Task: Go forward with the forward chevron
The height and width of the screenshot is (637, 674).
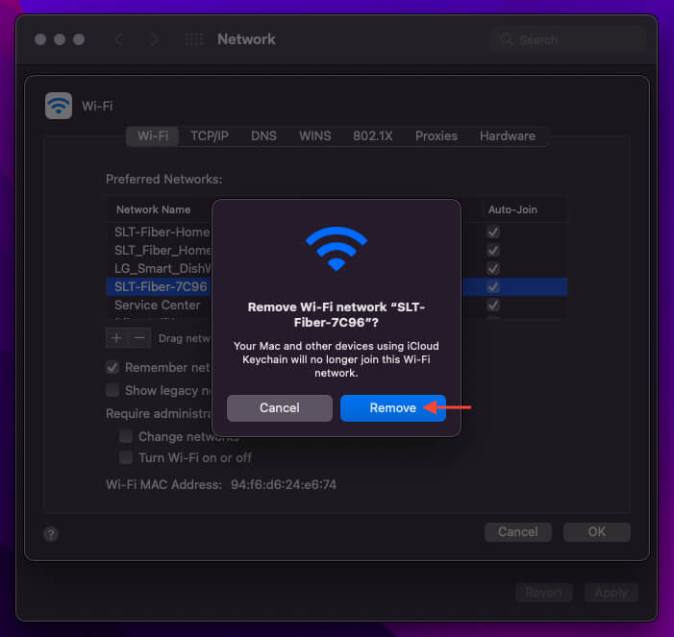Action: [155, 39]
